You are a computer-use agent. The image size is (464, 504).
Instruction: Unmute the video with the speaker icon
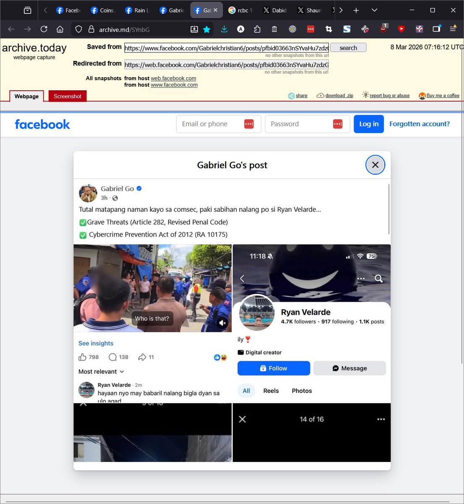(x=223, y=323)
